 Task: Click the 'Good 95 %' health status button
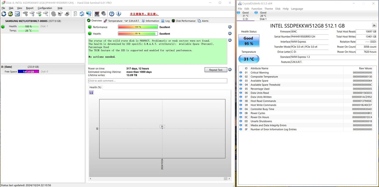249,41
